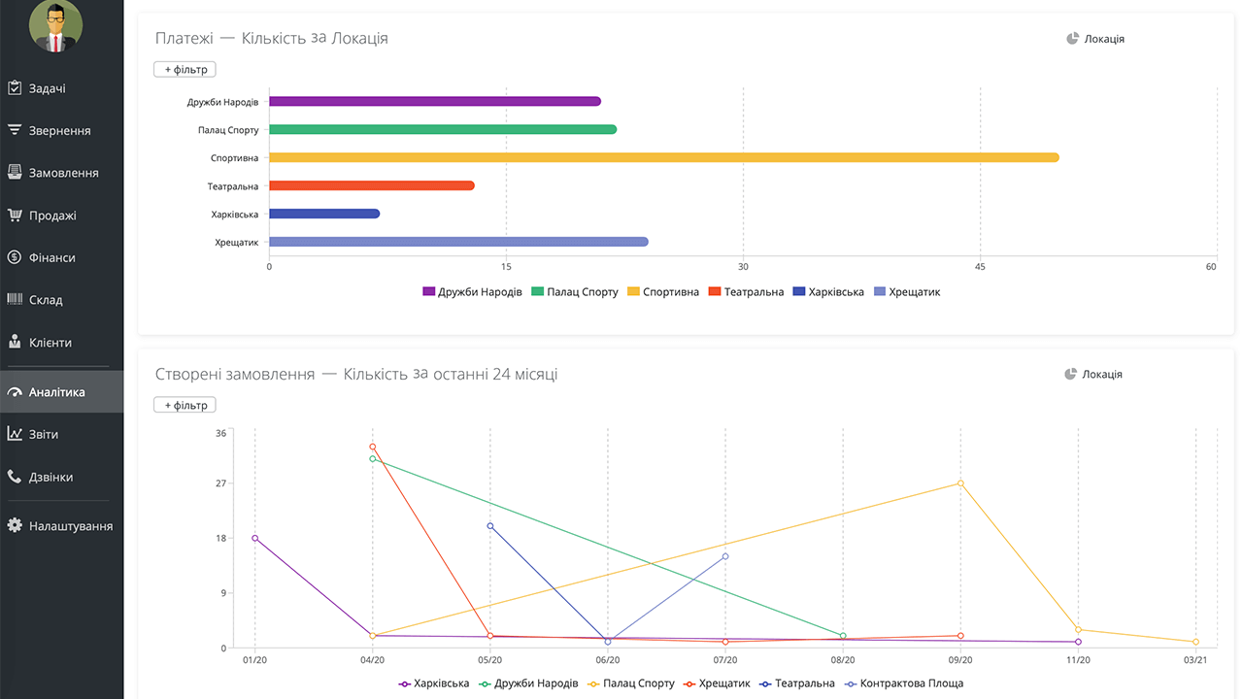The image size is (1243, 699).
Task: Toggle Спортивна series in bar chart legend
Action: 663,292
